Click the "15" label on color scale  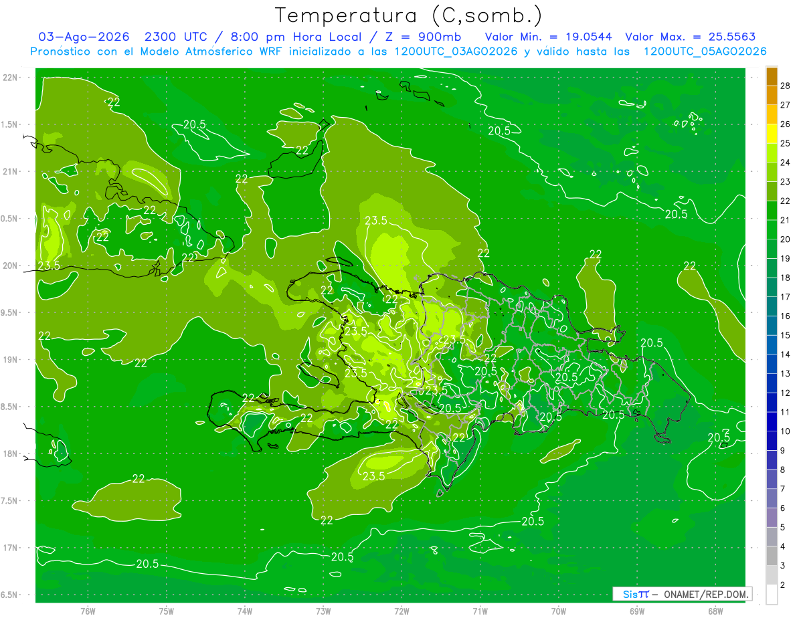click(x=786, y=335)
